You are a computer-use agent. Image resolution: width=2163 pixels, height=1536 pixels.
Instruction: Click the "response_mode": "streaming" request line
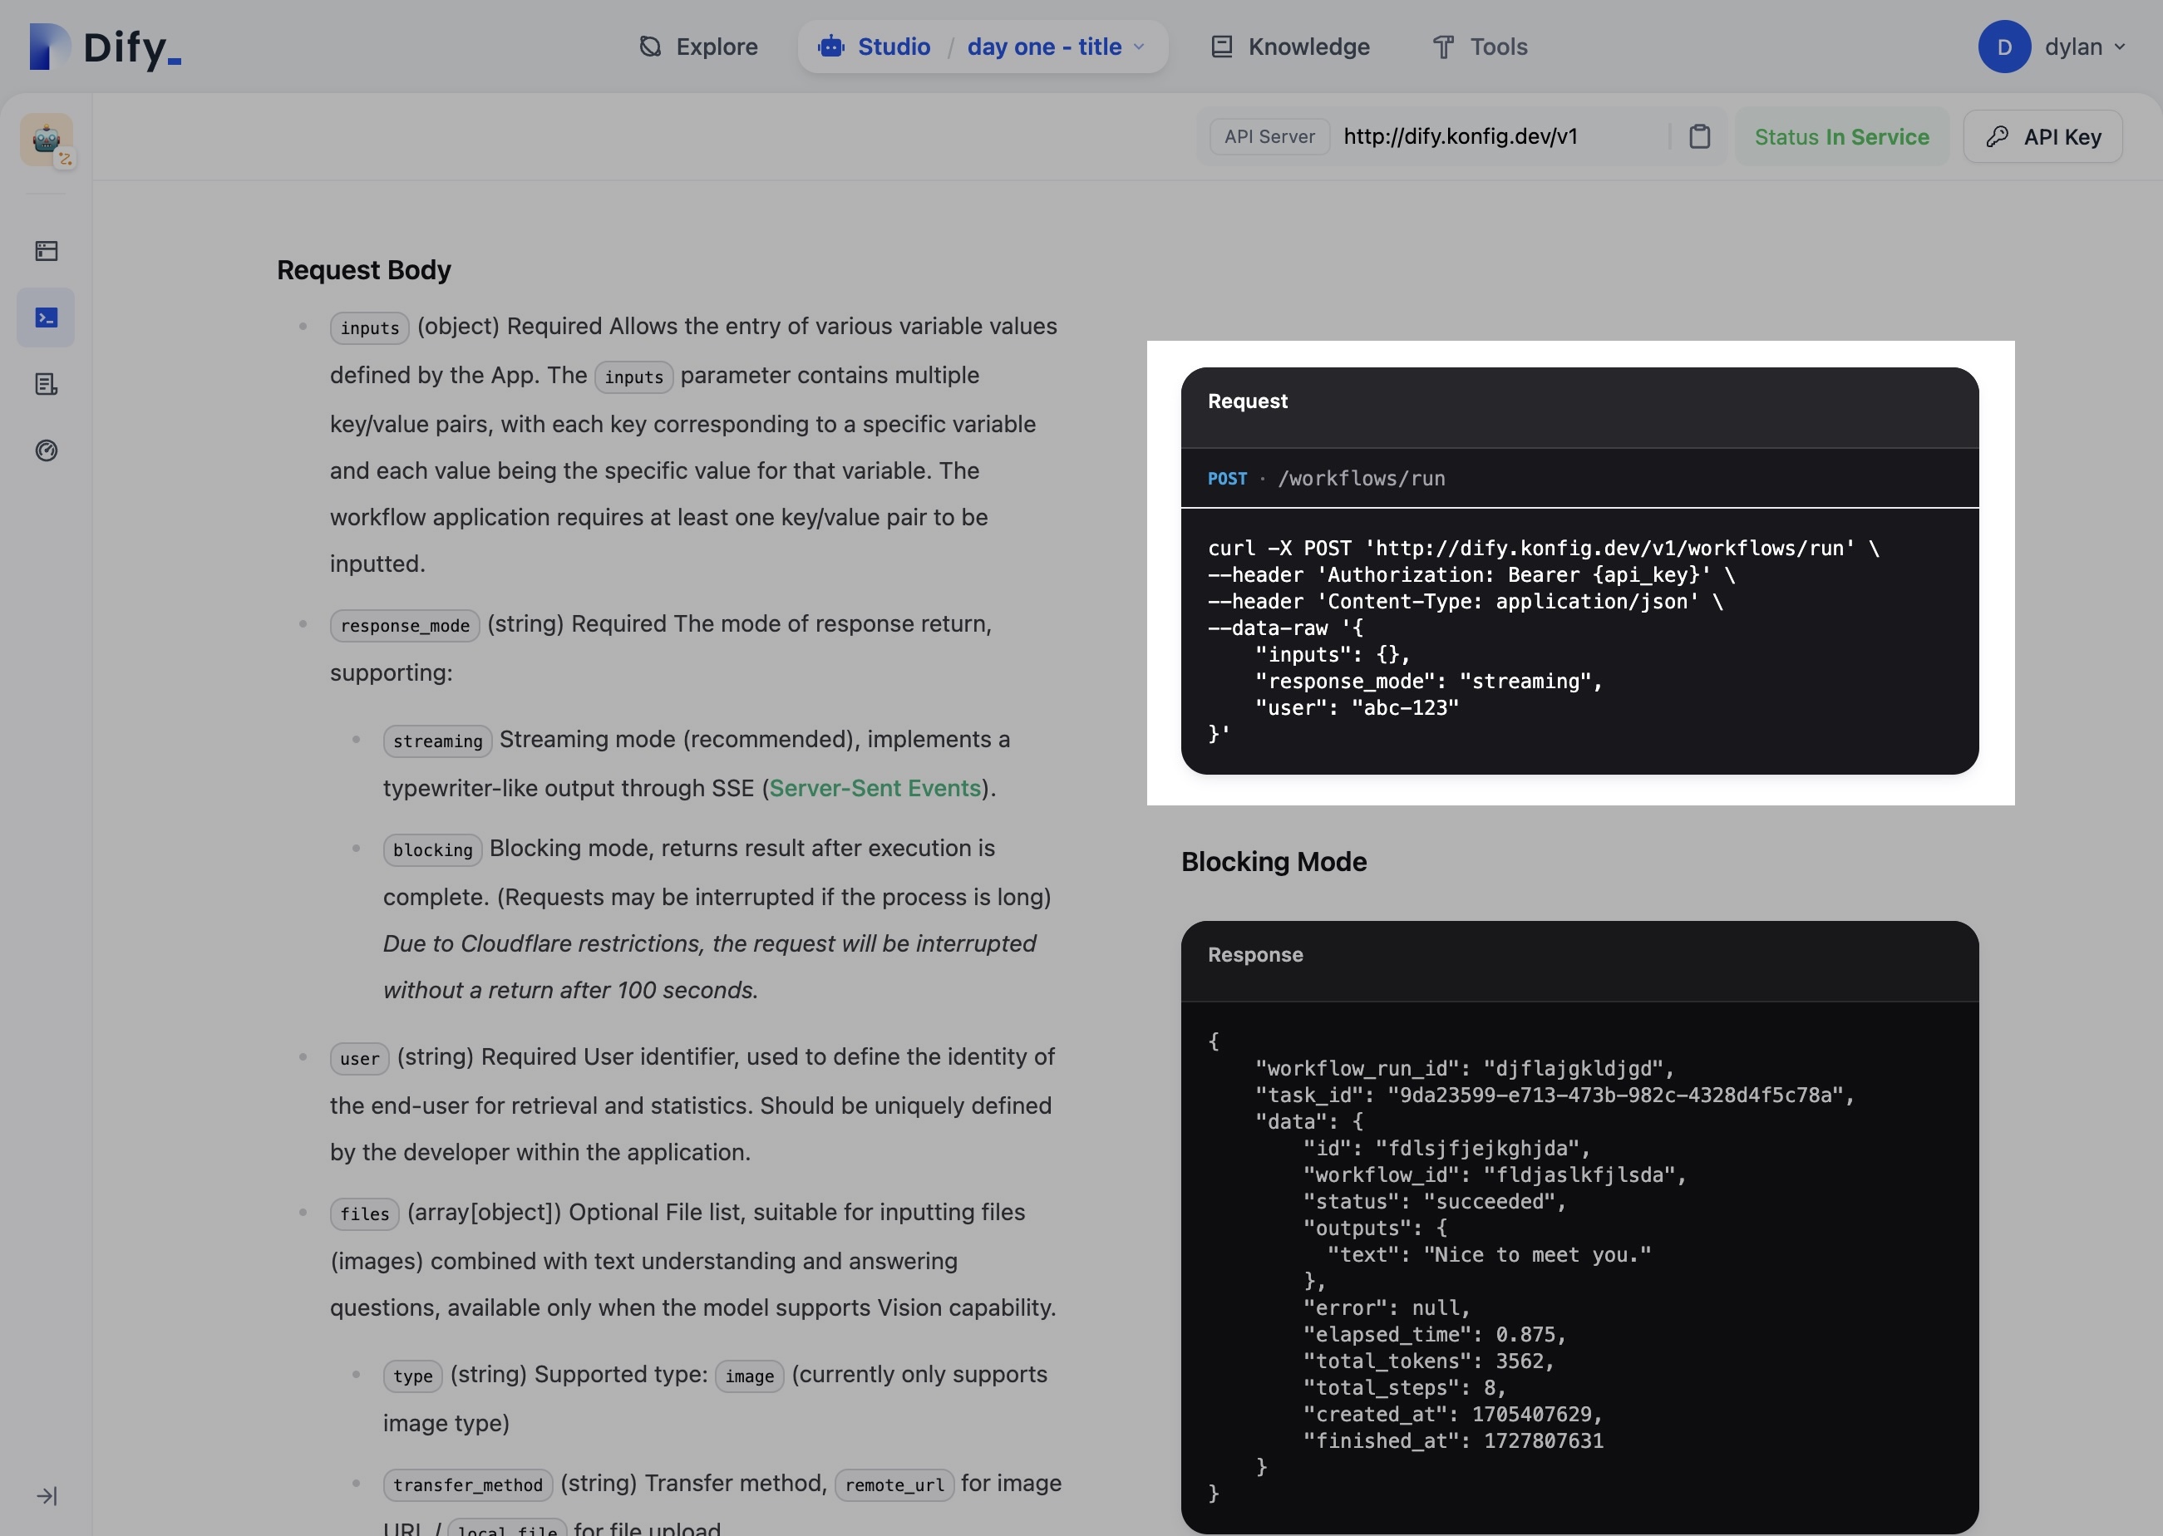click(1429, 681)
